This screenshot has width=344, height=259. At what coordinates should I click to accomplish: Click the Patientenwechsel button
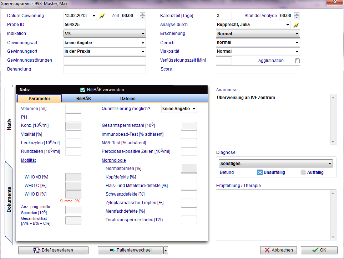pyautogui.click(x=131, y=250)
